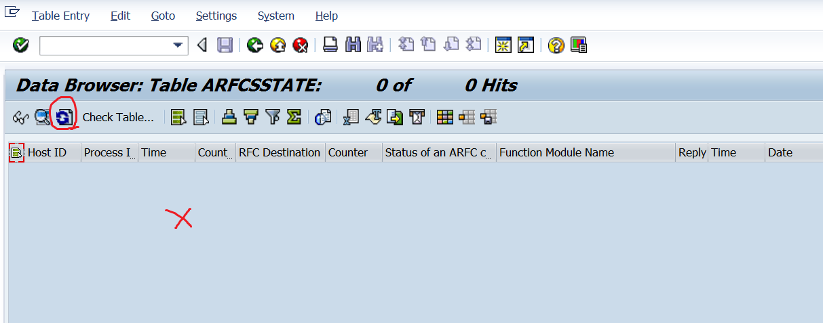The height and width of the screenshot is (323, 823).
Task: Click the green Enter checkmark icon
Action: (21, 45)
